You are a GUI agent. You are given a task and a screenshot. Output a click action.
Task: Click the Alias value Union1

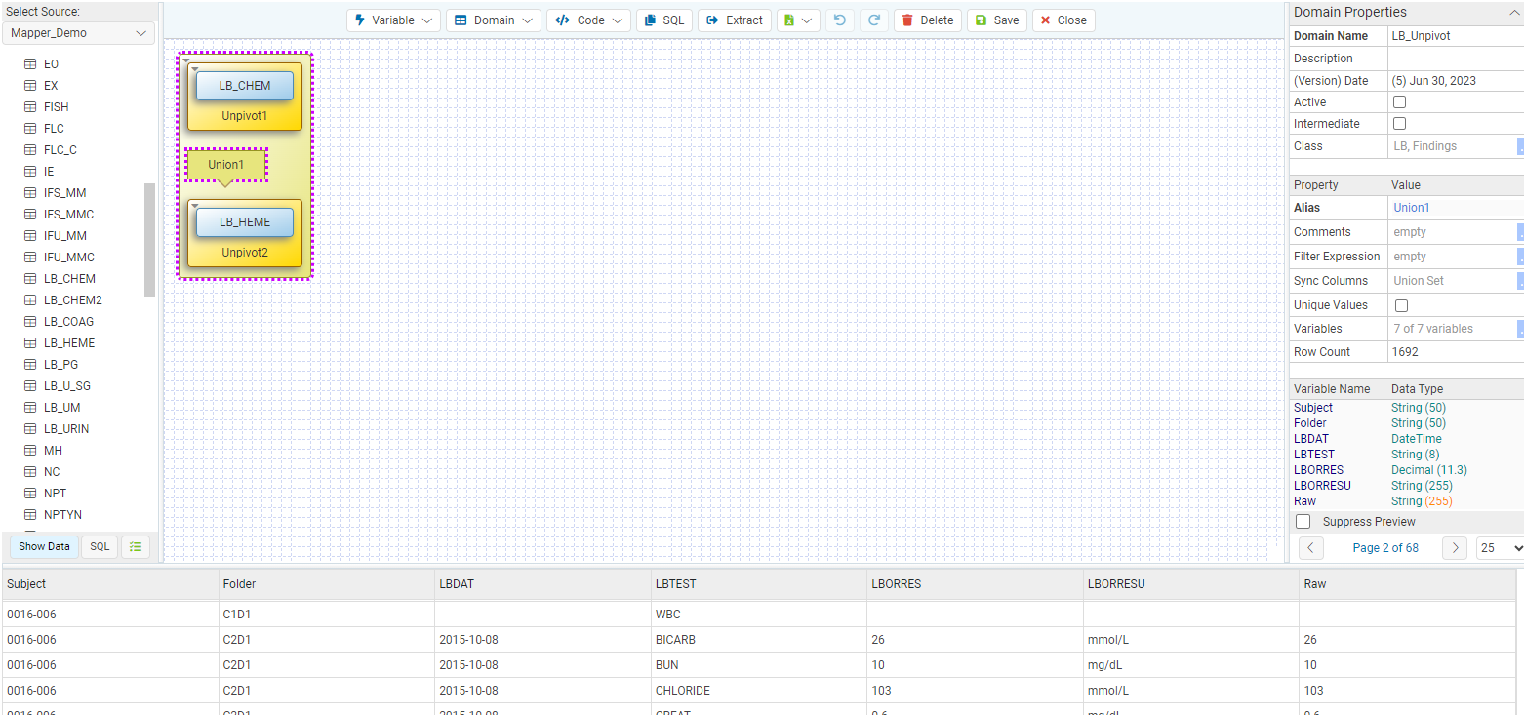[x=1411, y=208]
